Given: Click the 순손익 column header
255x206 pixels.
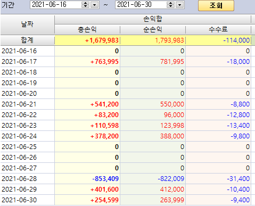Looking at the screenshot, I should pos(153,29).
